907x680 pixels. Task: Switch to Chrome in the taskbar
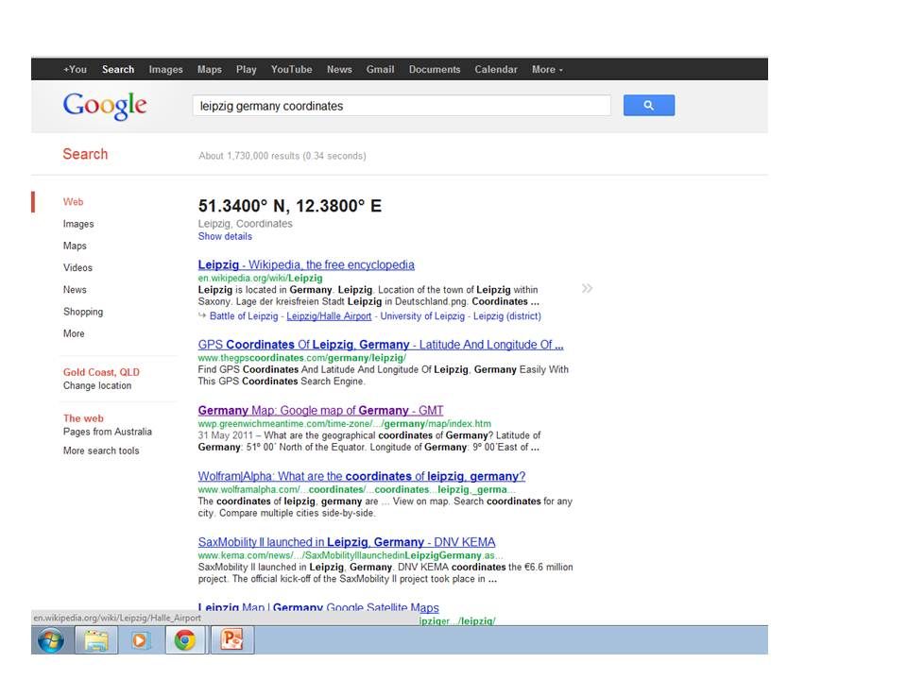[185, 640]
